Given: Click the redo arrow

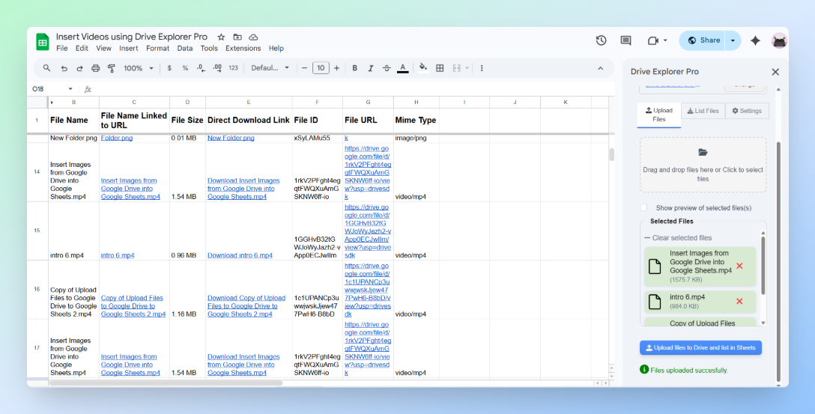Looking at the screenshot, I should click(x=79, y=68).
